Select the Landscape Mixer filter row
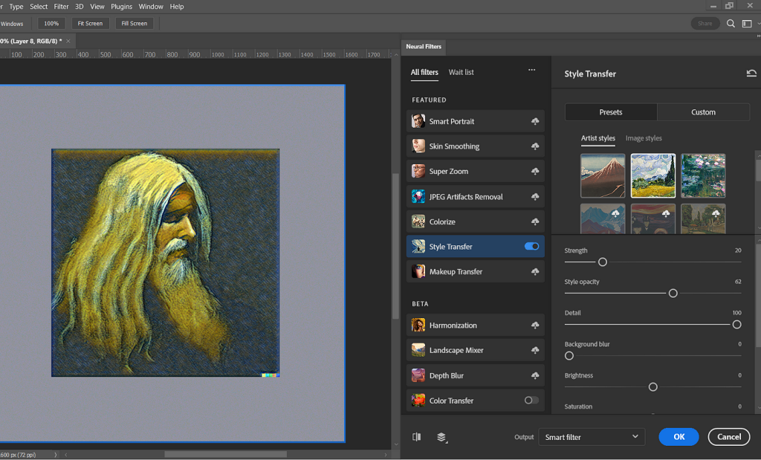The width and height of the screenshot is (761, 460). tap(475, 350)
